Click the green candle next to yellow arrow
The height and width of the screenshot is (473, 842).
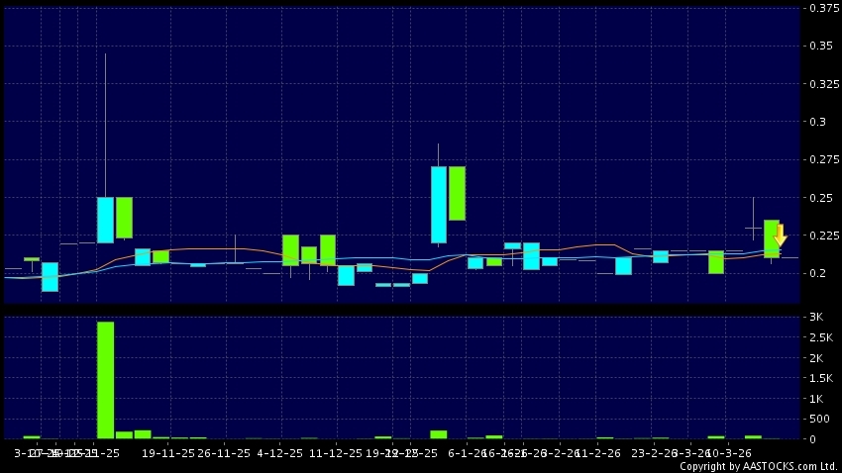click(771, 238)
